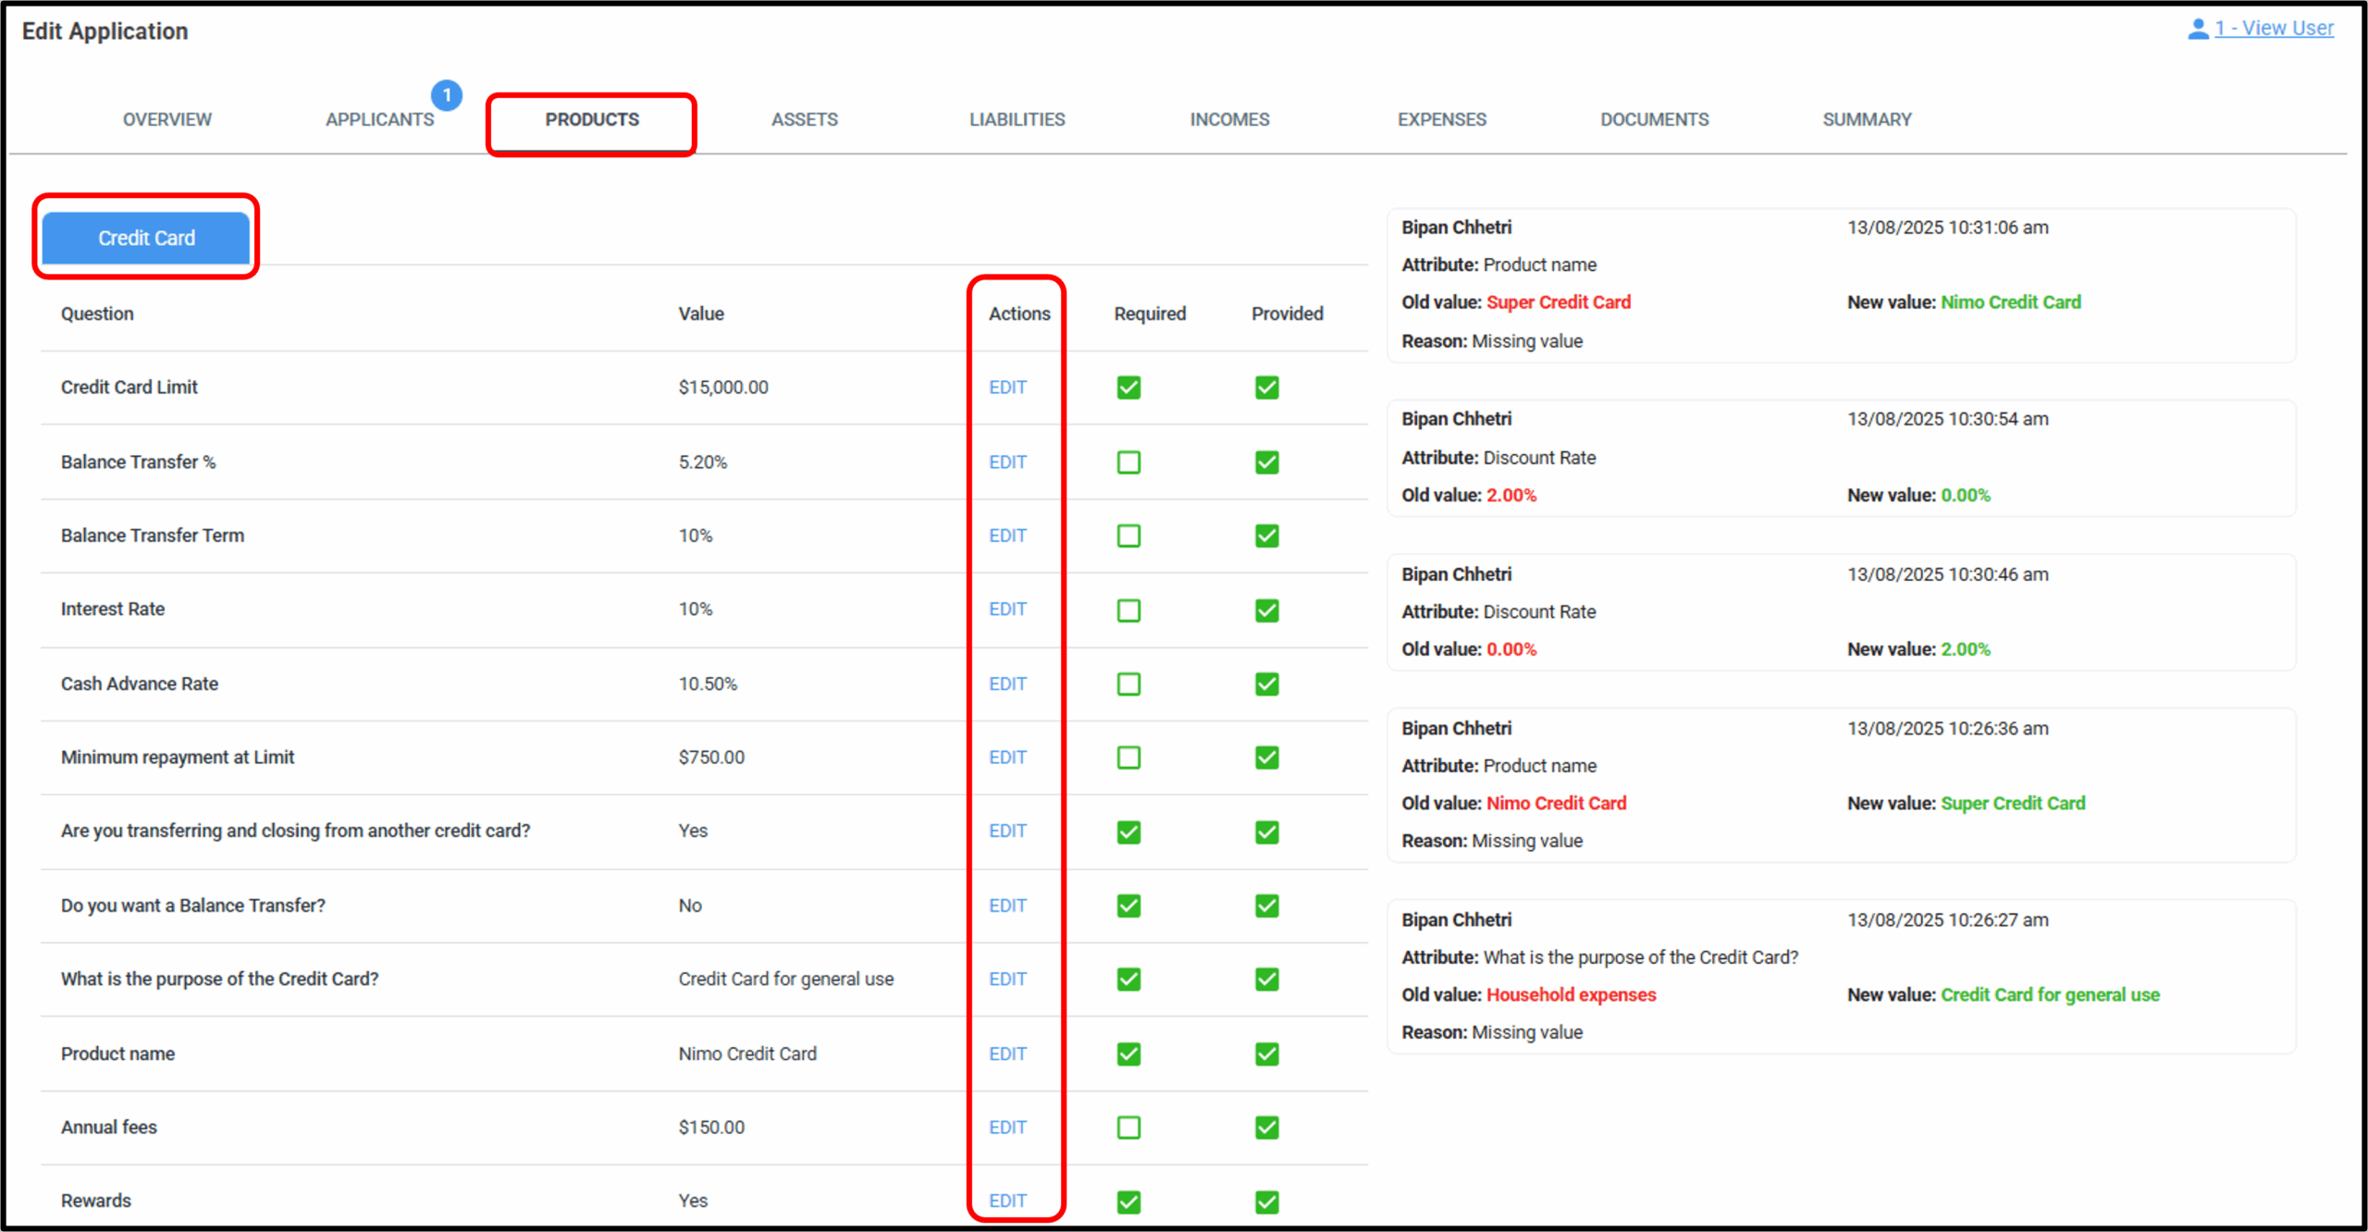Switch to the Overview tab
The image size is (2368, 1232).
[x=167, y=119]
